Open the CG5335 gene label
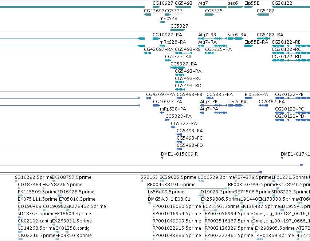The height and width of the screenshot is (241, 310). 214,11
